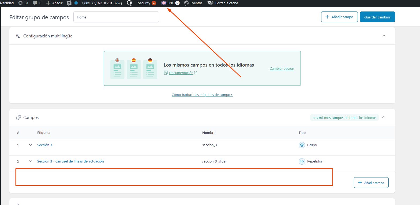Click the field group title input
420x205 pixels.
pyautogui.click(x=116, y=17)
